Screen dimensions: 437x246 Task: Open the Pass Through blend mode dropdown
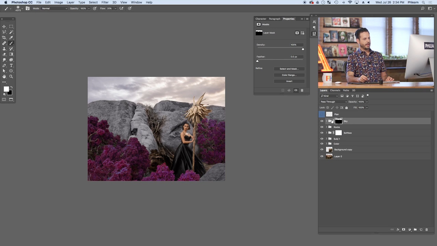click(334, 102)
